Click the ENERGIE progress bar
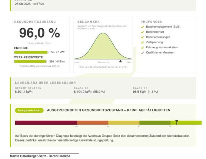The height and width of the screenshot is (159, 206). (31, 52)
